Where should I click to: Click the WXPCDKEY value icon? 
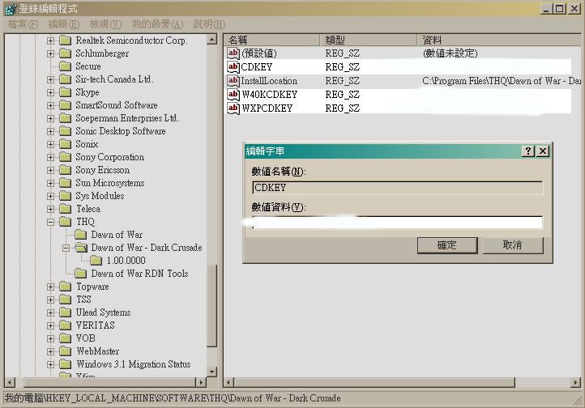click(233, 108)
